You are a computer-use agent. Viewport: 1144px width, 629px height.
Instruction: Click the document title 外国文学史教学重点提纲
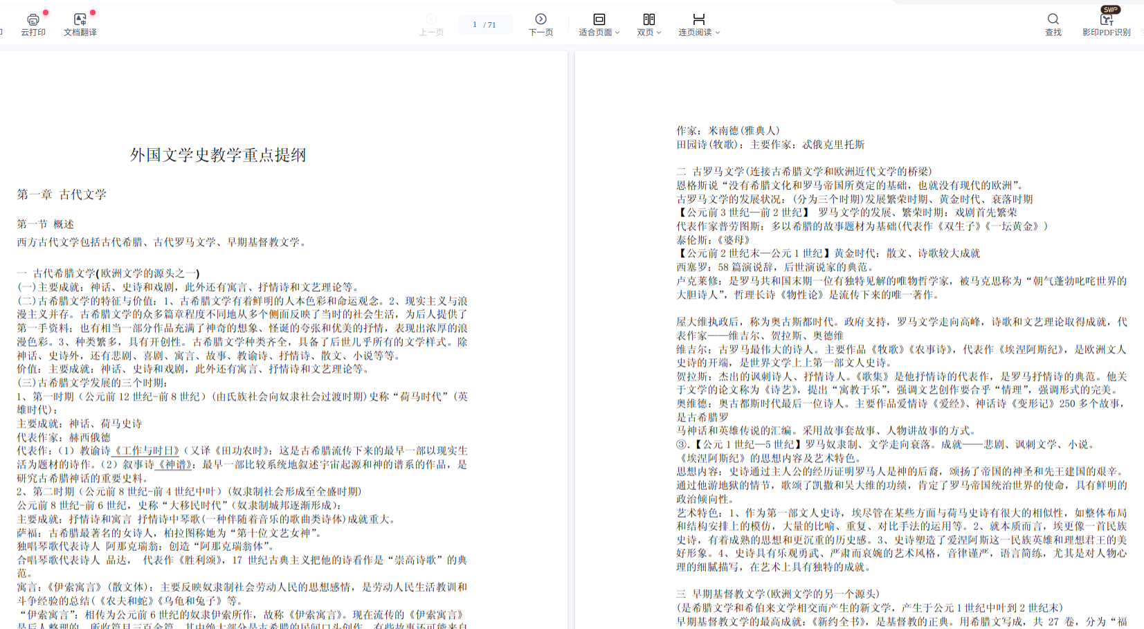[218, 155]
